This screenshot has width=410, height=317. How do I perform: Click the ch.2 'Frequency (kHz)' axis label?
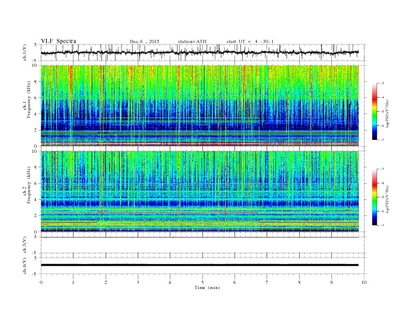click(x=29, y=184)
